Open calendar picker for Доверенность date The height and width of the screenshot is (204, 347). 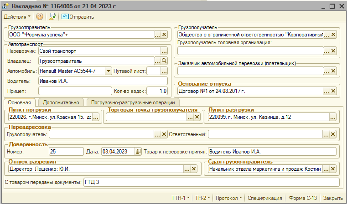click(x=138, y=151)
